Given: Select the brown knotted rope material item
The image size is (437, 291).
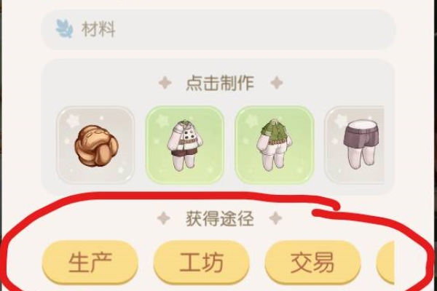Looking at the screenshot, I should (95, 145).
